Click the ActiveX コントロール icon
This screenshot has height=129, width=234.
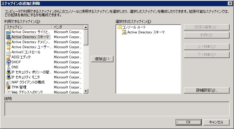click(x=8, y=52)
